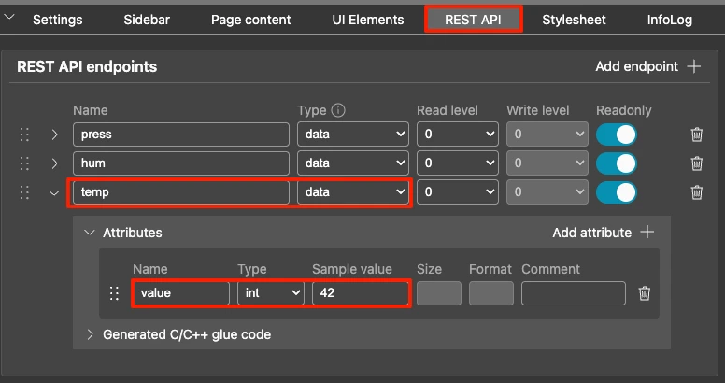Toggle Readonly switch for temp endpoint
Viewport: 725px width, 383px height.
point(617,192)
